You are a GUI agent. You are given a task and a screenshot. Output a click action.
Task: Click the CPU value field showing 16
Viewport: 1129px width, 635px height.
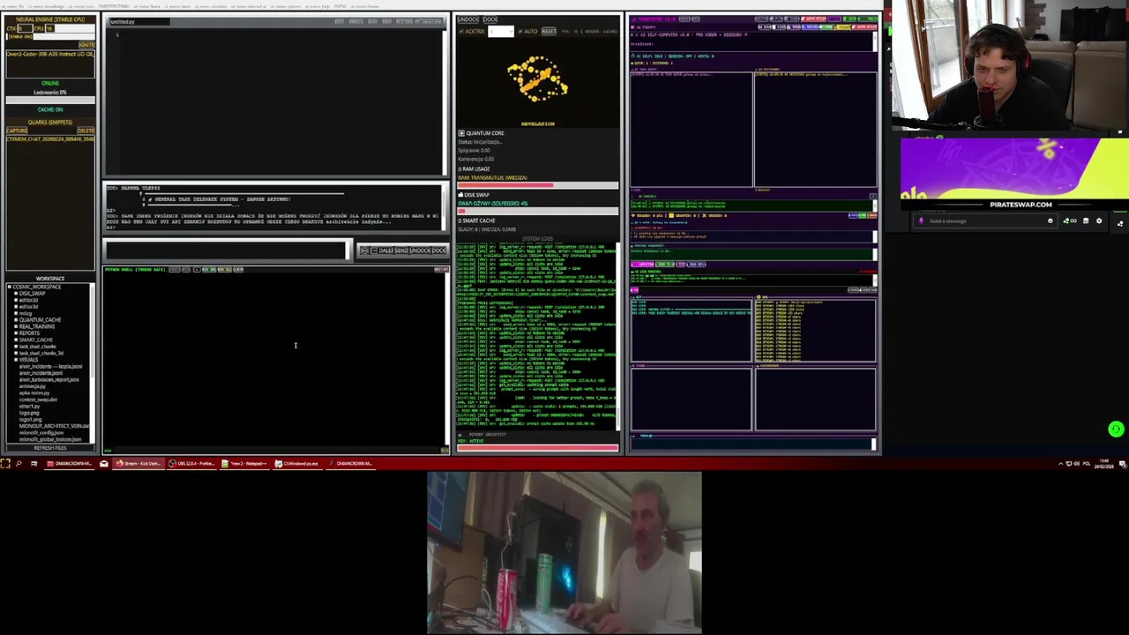tap(49, 28)
